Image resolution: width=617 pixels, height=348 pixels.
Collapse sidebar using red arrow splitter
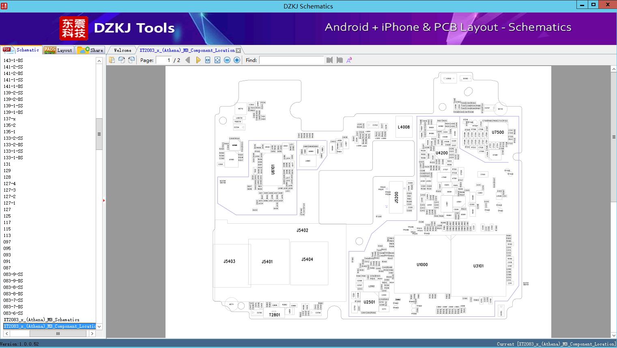point(104,200)
